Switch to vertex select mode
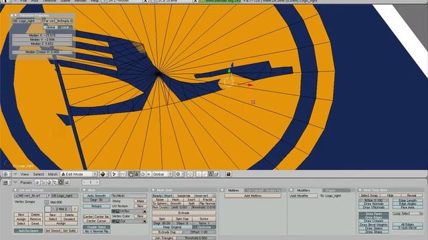The image size is (428, 240). (x=199, y=174)
